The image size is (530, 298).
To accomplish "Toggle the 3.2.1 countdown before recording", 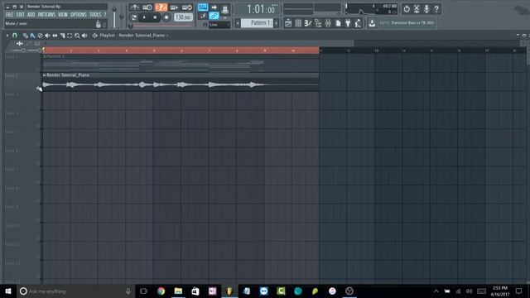I will coord(161,7).
